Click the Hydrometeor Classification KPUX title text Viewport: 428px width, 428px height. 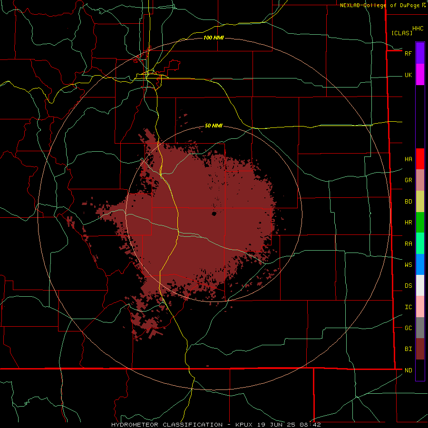[216, 425]
